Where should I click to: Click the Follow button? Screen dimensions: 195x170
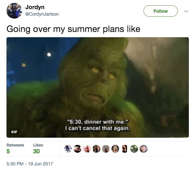(x=160, y=11)
